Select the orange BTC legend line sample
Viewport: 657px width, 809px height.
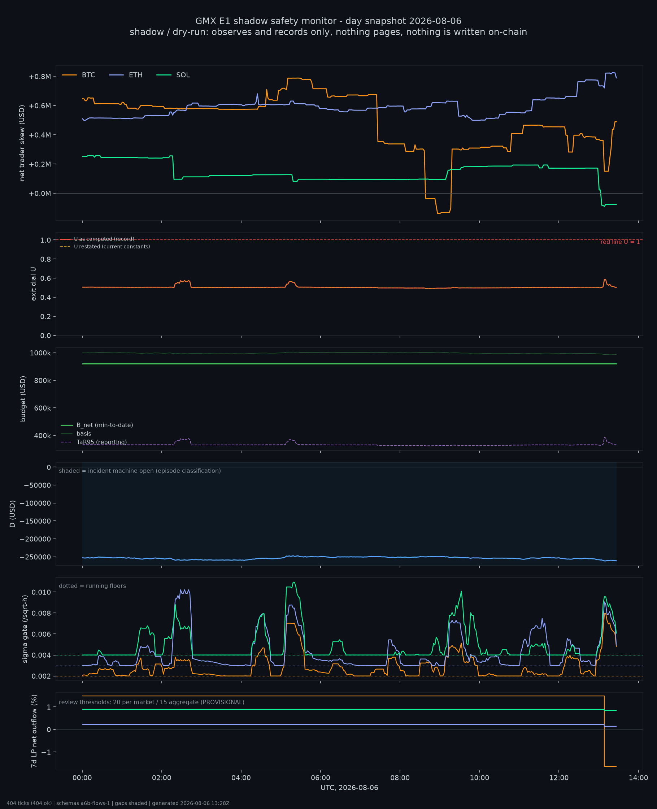tap(69, 75)
